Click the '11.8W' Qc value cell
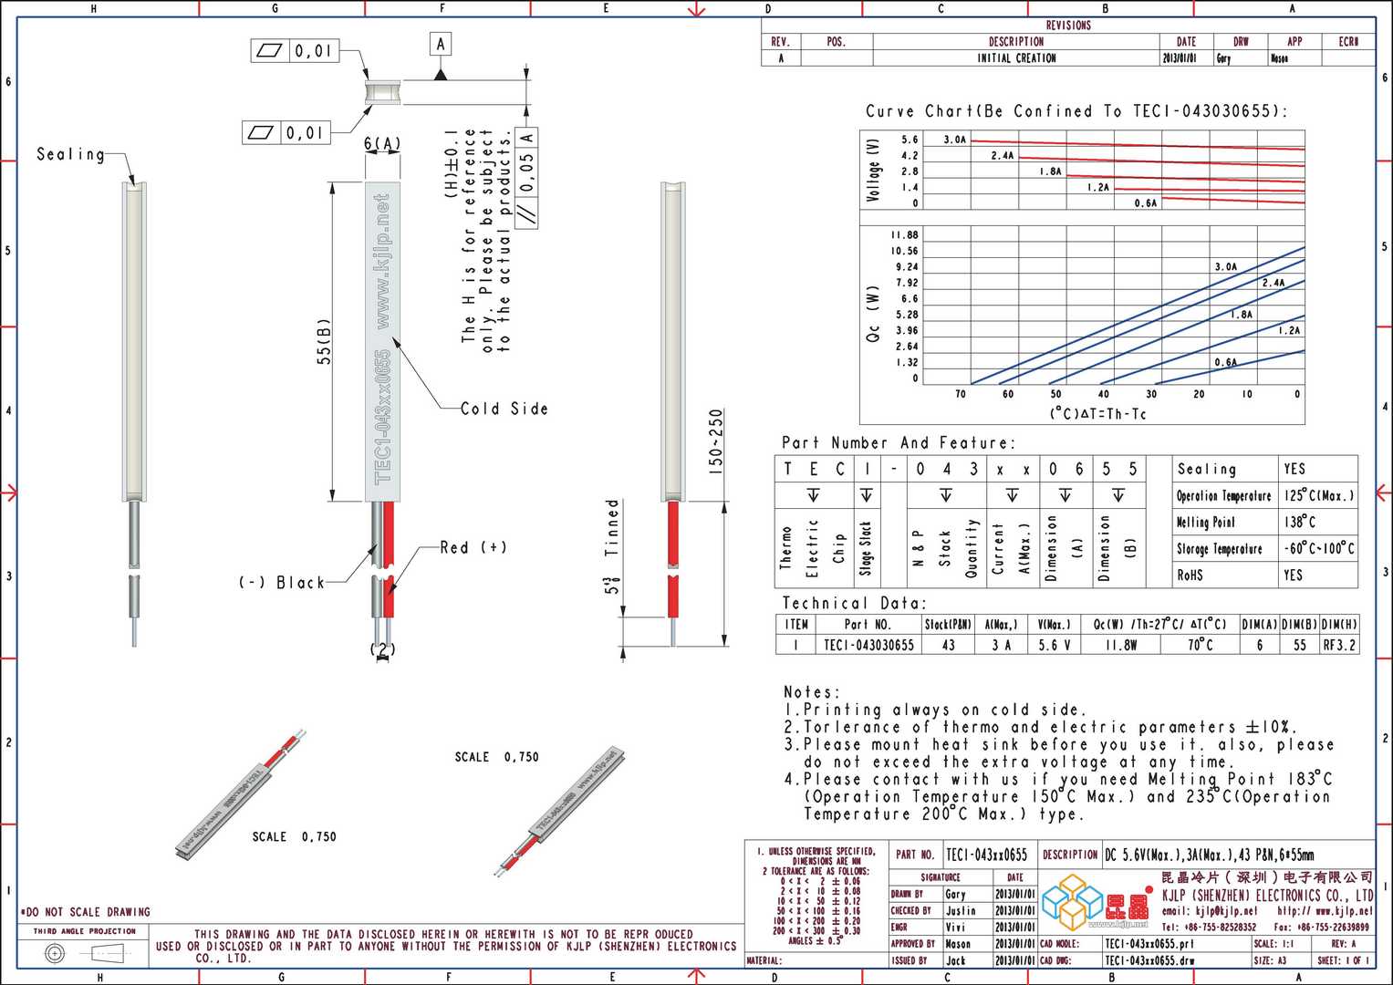Viewport: 1393px width, 985px height. (1121, 644)
